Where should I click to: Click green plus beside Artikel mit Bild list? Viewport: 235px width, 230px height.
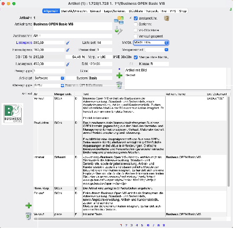point(119,76)
